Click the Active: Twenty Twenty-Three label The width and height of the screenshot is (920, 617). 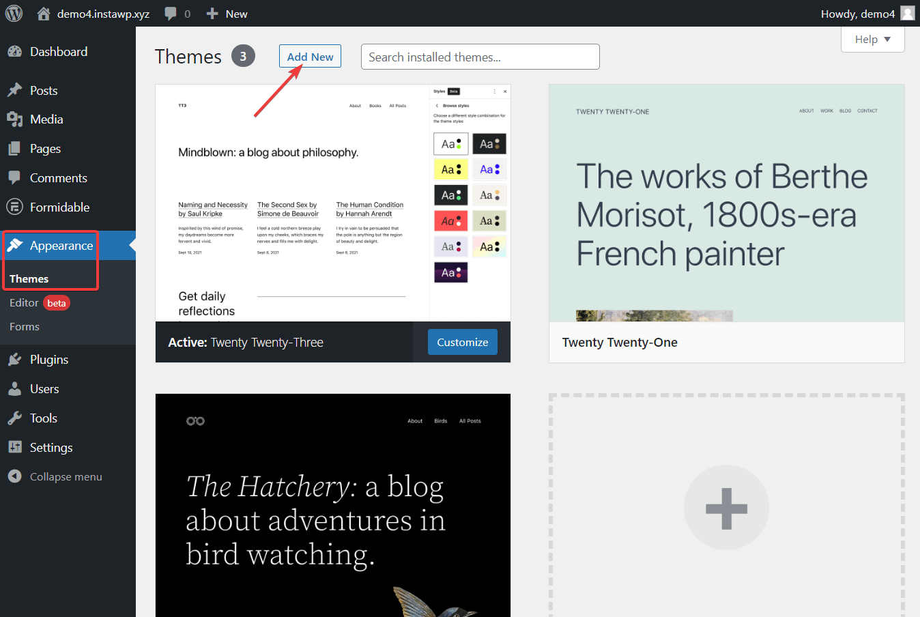tap(246, 343)
